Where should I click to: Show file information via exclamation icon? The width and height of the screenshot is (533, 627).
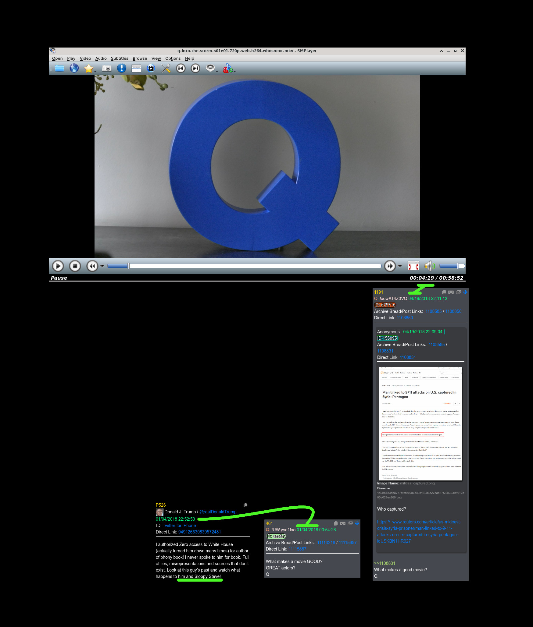(121, 68)
